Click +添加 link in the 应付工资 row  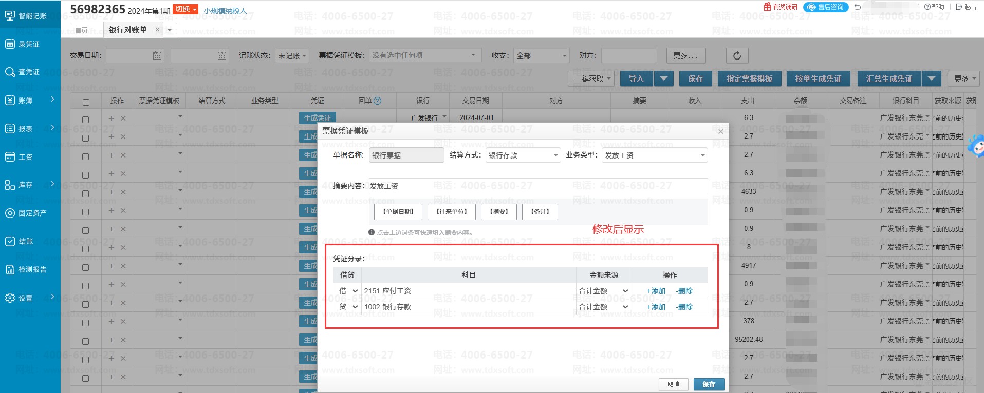click(656, 291)
